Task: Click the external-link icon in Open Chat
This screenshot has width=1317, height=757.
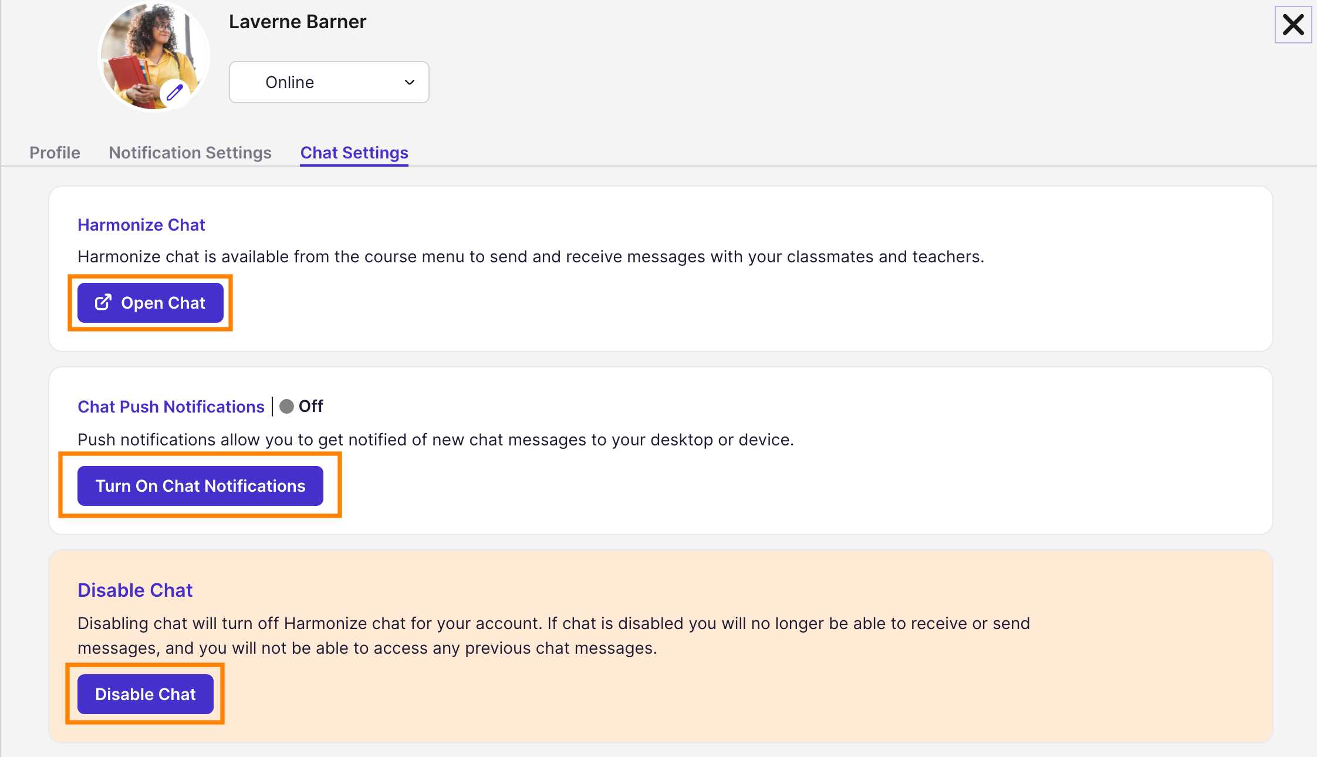Action: [103, 302]
